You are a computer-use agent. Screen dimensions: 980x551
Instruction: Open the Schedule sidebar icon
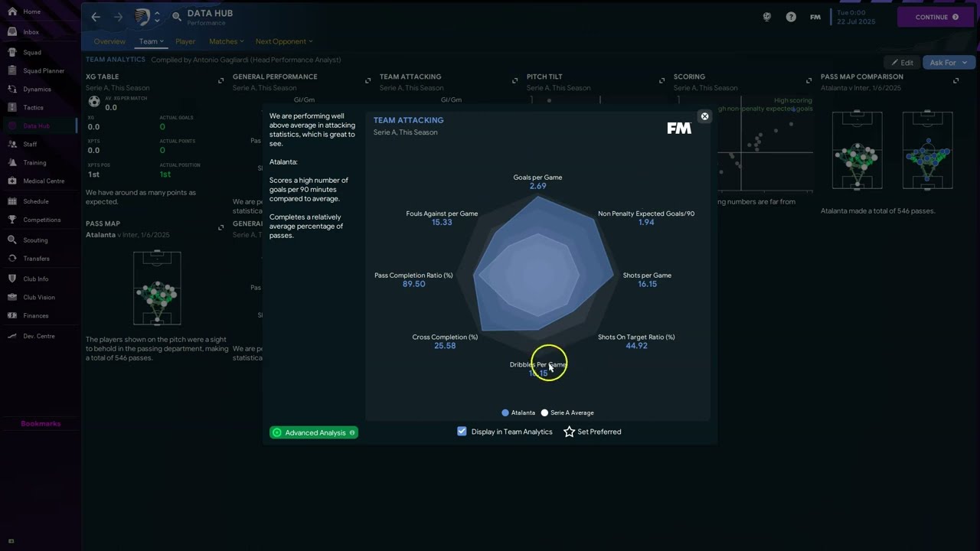tap(12, 201)
